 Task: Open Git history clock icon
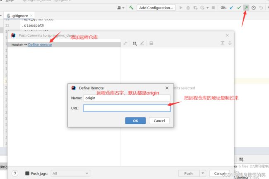(254, 8)
